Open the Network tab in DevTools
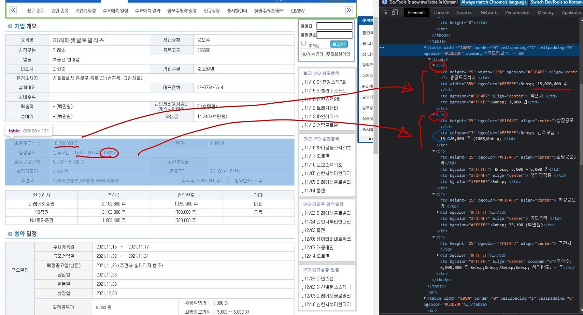Viewport: 583px width, 315px height. [x=489, y=13]
